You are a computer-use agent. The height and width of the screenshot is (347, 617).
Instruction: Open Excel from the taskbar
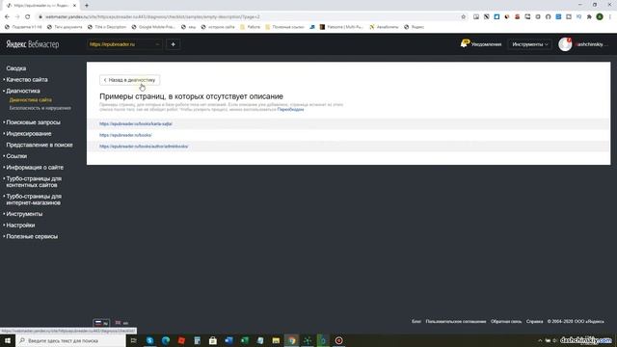pyautogui.click(x=244, y=340)
